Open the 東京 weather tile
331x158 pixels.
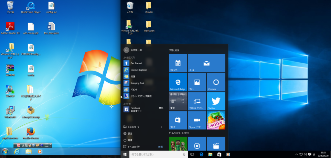click(x=178, y=101)
